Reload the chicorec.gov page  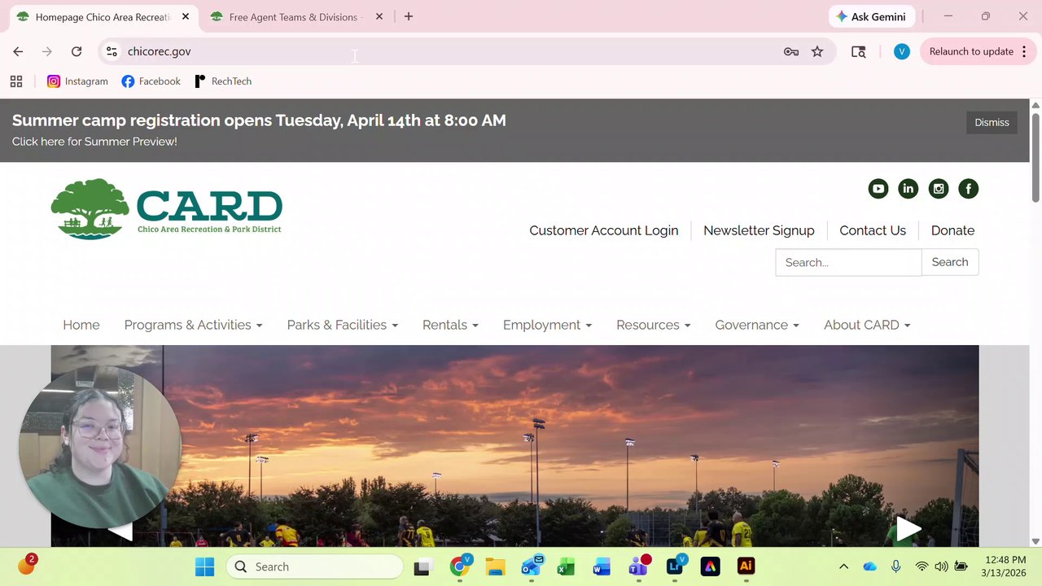pyautogui.click(x=77, y=51)
